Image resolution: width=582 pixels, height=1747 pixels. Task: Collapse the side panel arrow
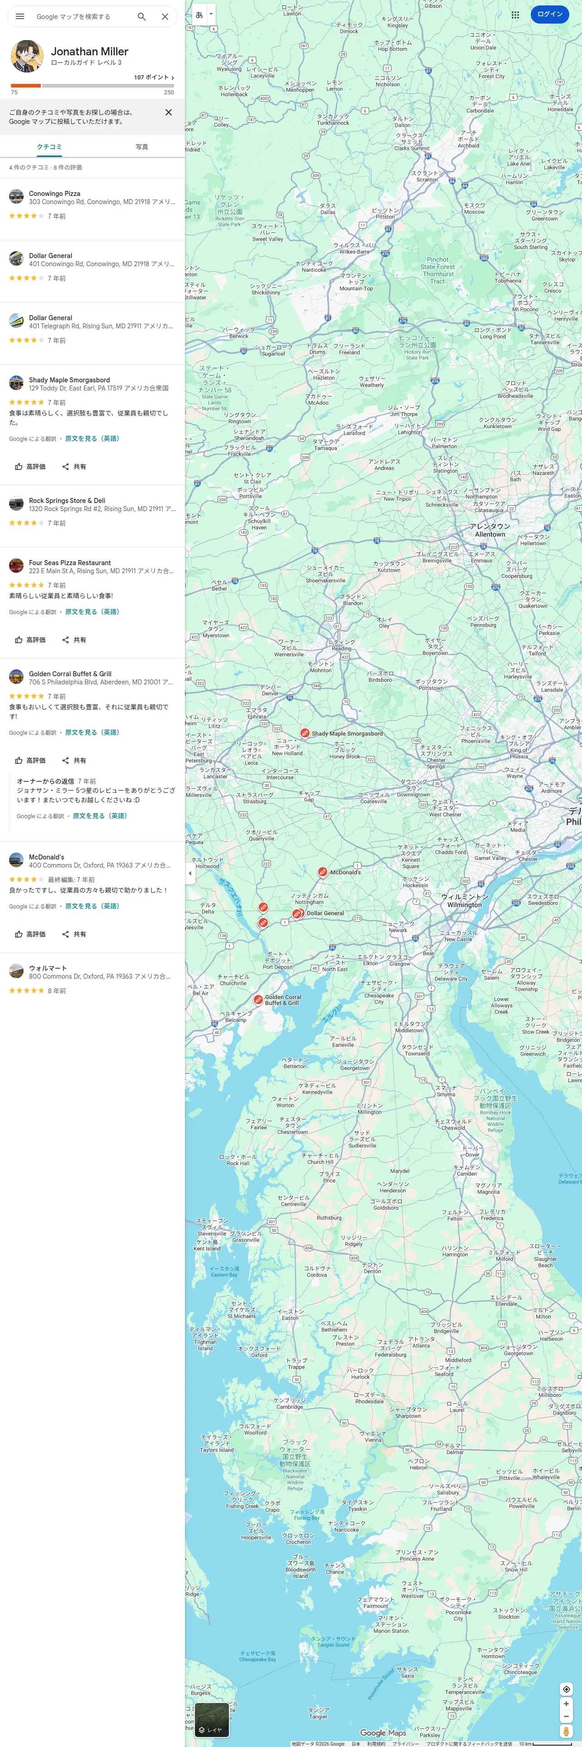pyautogui.click(x=190, y=873)
